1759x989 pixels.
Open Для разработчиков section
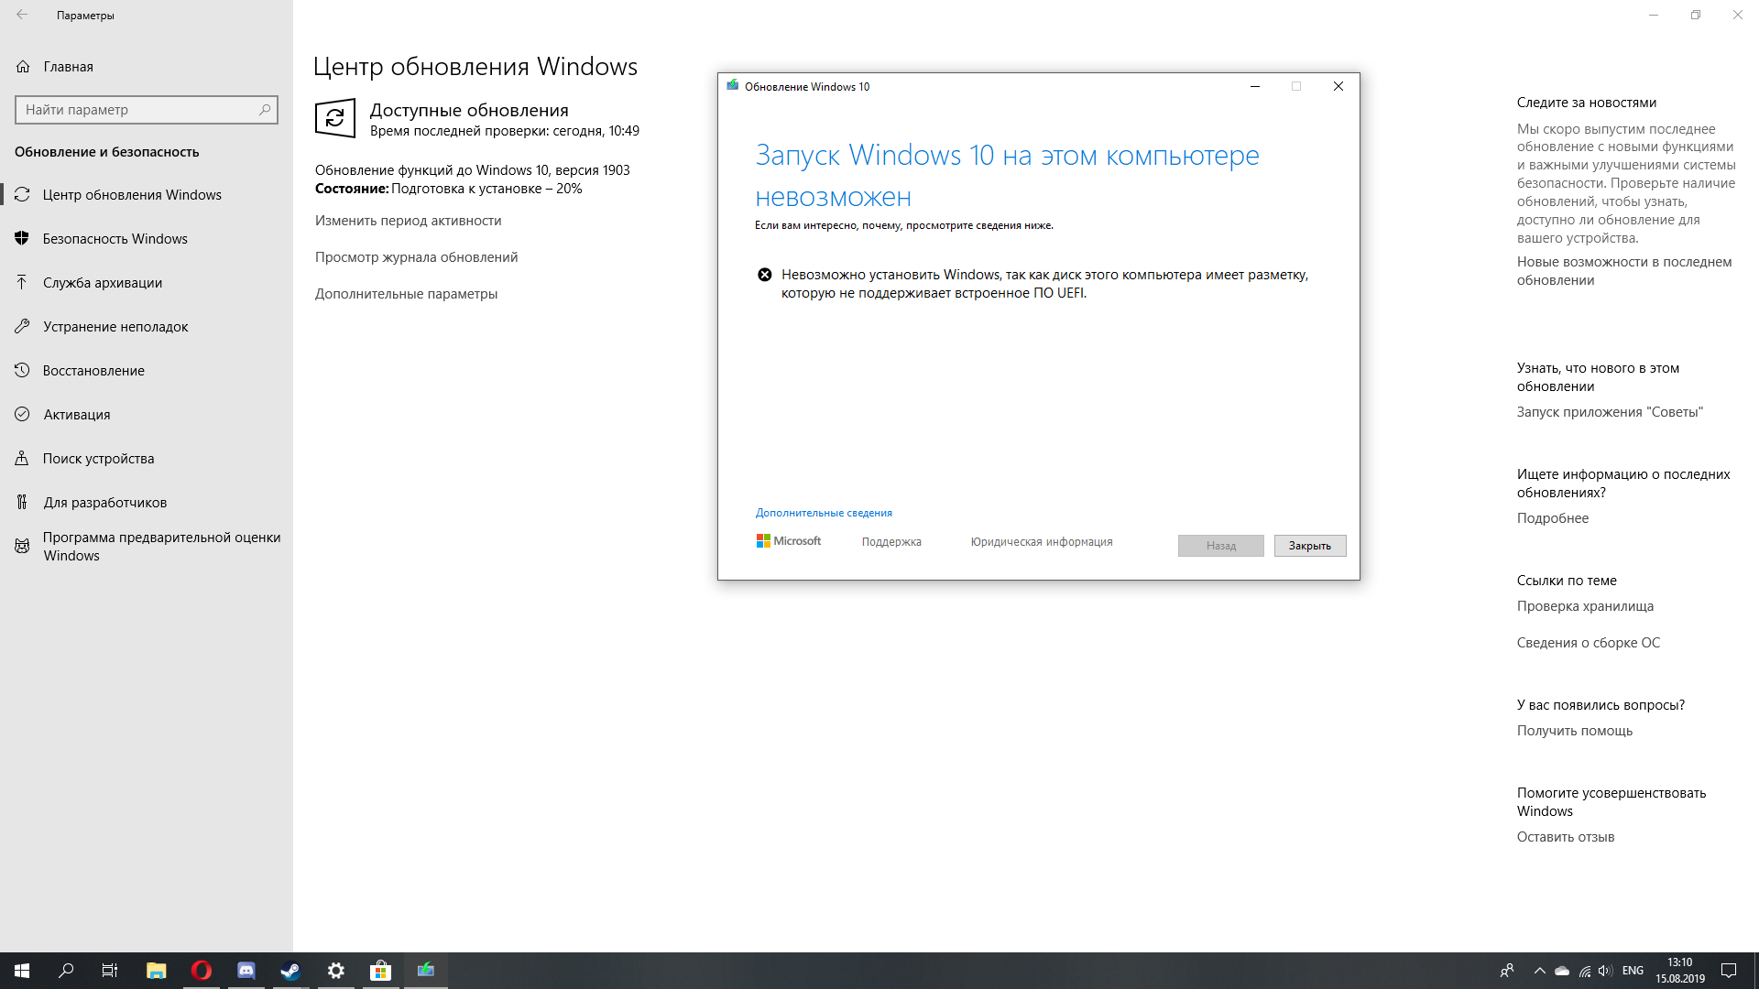[x=147, y=503]
